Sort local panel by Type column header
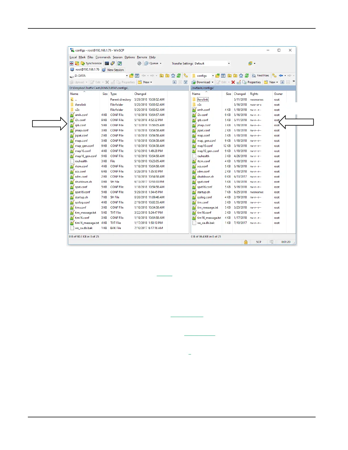The height and width of the screenshot is (450, 348). click(x=121, y=94)
